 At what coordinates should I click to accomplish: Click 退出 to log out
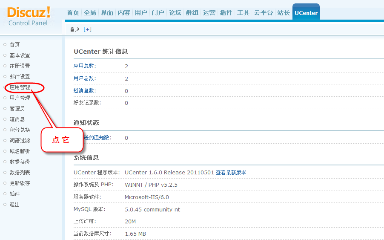[14, 205]
